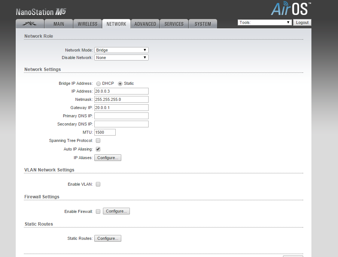Click the Firewall Settings heading

pyautogui.click(x=42, y=197)
